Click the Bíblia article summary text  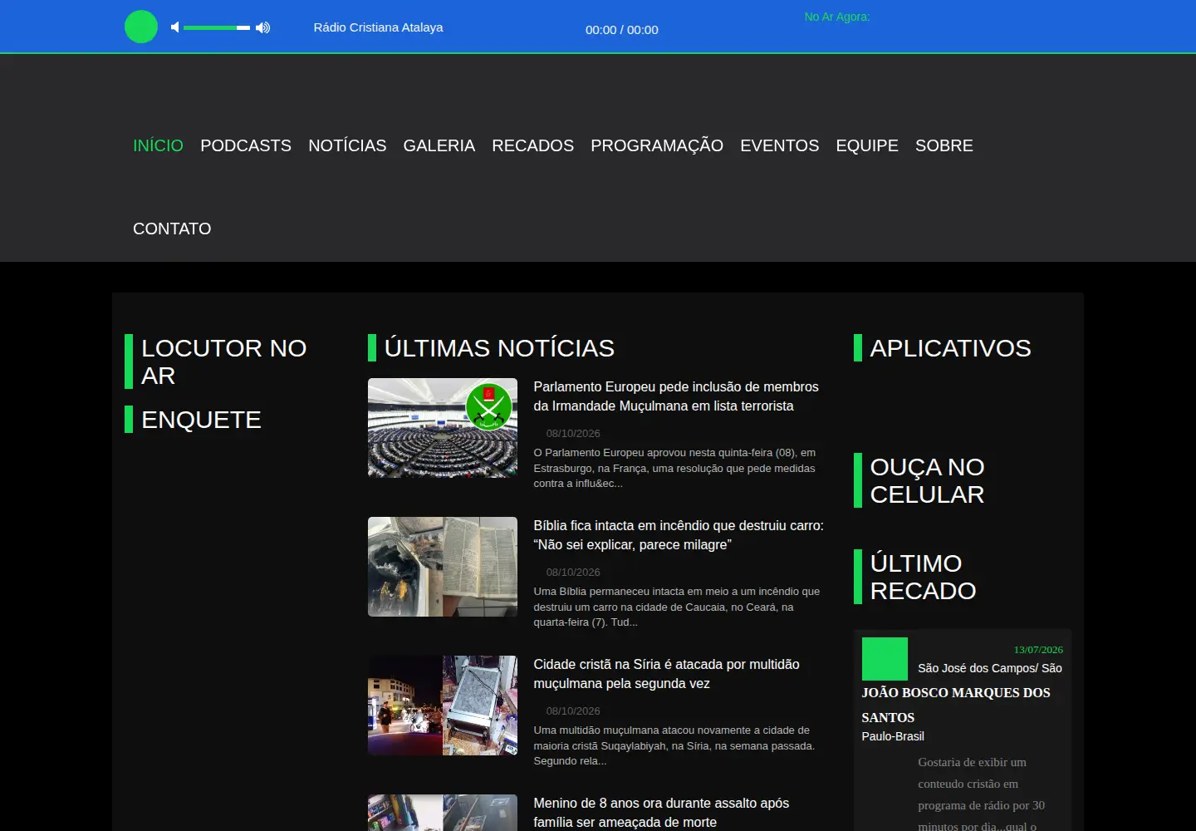coord(677,607)
